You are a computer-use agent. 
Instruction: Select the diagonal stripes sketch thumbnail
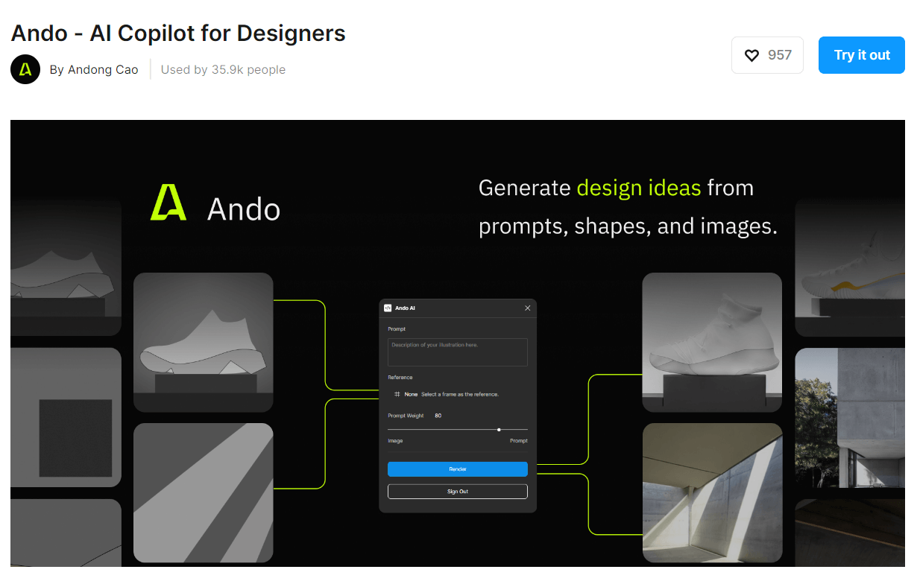click(203, 492)
